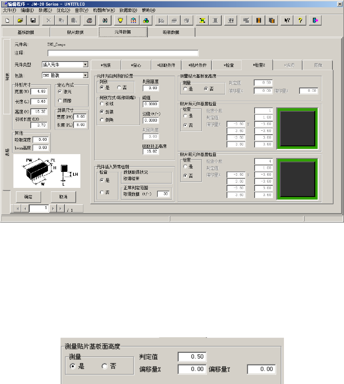The height and width of the screenshot is (384, 344).
Task: Choose 引线 as 判别方式
Action: [102, 104]
